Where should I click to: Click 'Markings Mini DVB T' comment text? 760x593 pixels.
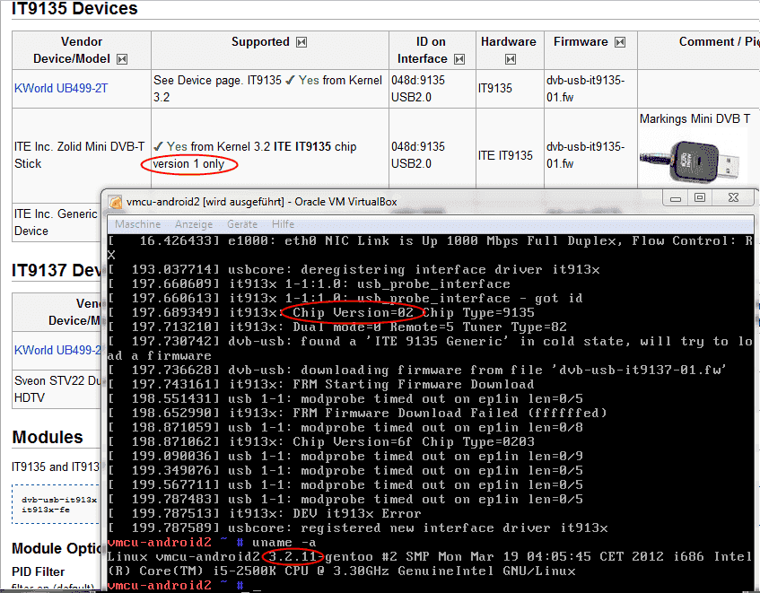694,118
